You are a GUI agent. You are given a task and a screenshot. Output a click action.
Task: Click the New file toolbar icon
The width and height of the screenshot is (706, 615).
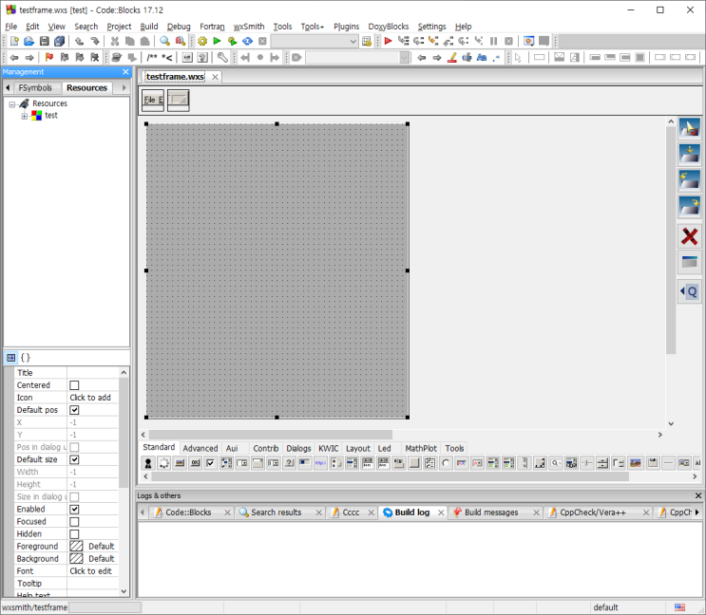click(14, 42)
